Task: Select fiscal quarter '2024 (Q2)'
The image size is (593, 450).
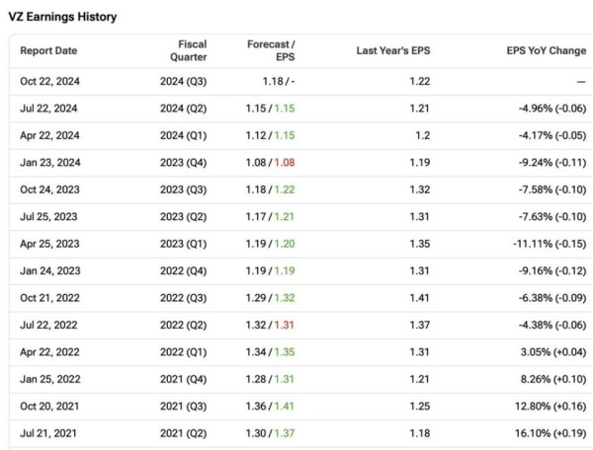Action: [184, 109]
